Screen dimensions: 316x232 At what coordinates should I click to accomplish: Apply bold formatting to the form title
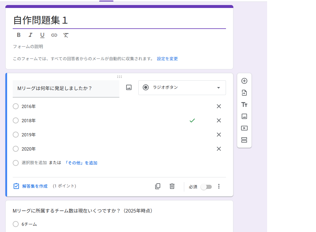click(x=19, y=35)
